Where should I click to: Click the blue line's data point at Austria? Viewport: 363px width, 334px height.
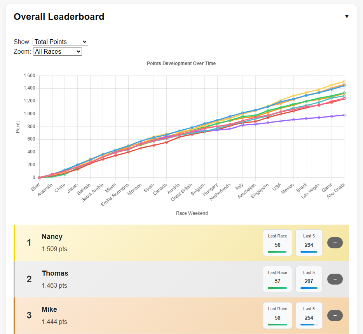(179, 130)
